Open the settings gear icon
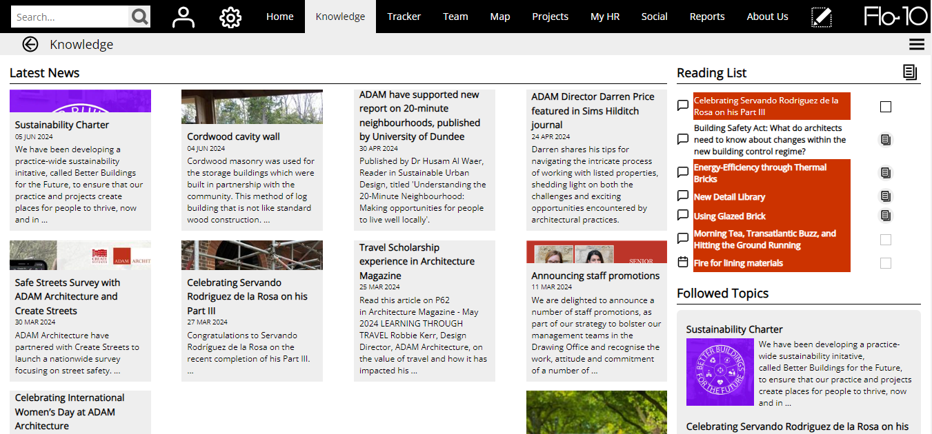The width and height of the screenshot is (932, 434). 230,17
